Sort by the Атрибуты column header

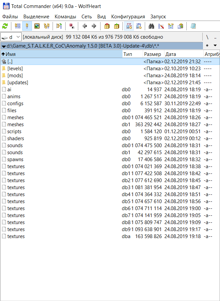(x=212, y=54)
